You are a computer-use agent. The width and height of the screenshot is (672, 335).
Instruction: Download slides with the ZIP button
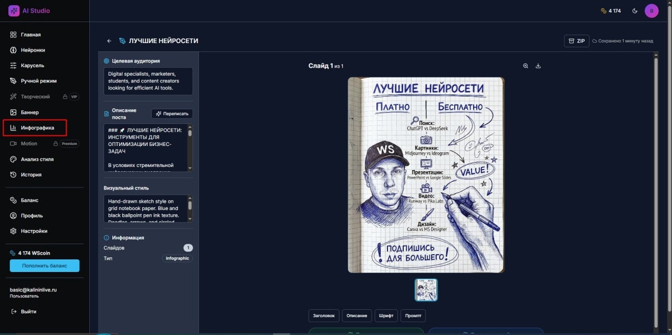point(577,41)
